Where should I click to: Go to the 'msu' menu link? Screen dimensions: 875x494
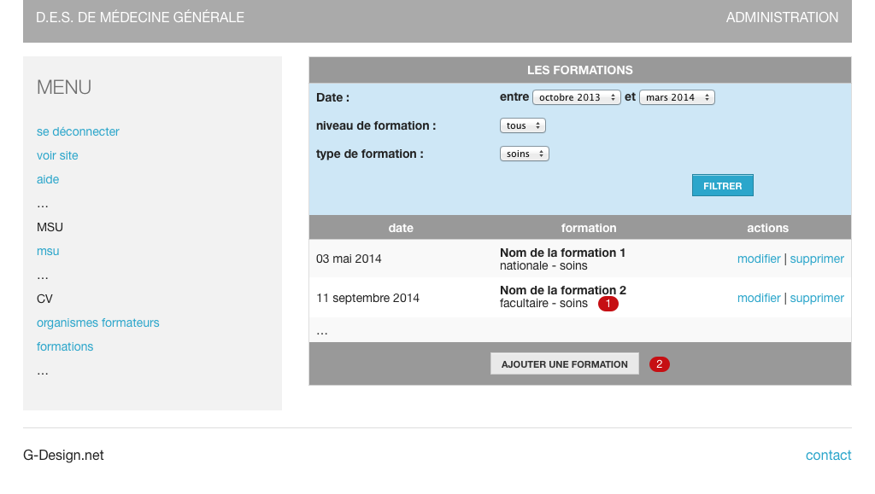pyautogui.click(x=48, y=251)
